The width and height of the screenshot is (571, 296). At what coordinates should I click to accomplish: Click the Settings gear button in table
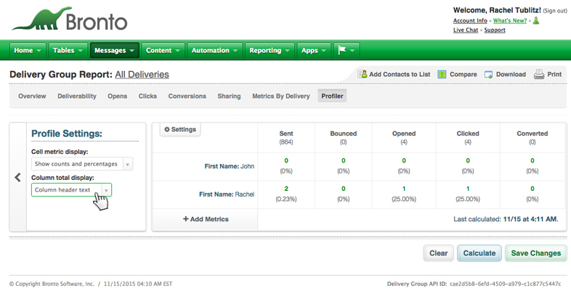[180, 130]
